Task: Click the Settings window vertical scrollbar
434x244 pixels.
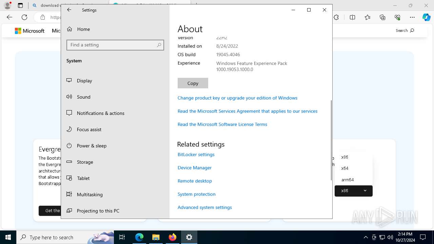Action: [331, 140]
